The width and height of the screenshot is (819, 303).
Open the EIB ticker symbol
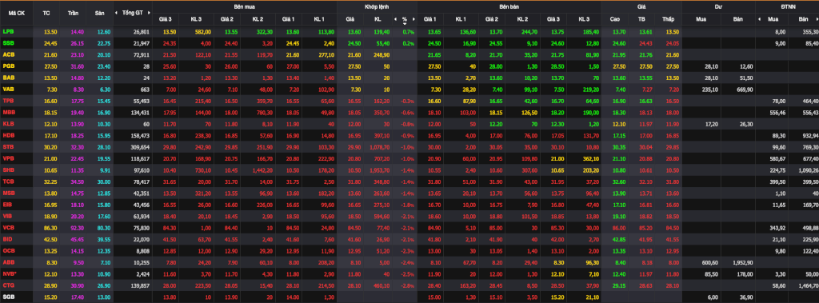pyautogui.click(x=7, y=204)
